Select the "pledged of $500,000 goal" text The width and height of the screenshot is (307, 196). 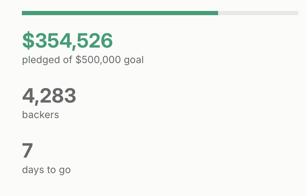click(83, 60)
